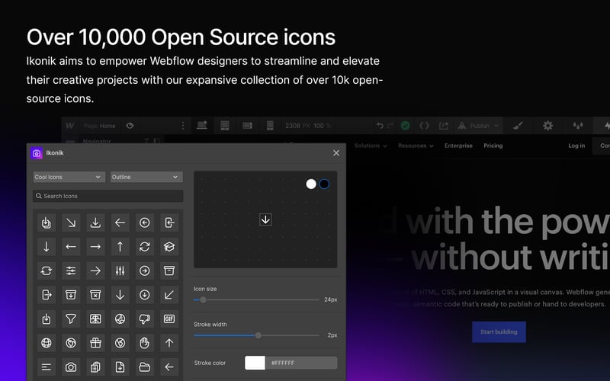Switch to tablet breakpoint in Webflow
Screen dimensions: 610x381
(x=225, y=126)
